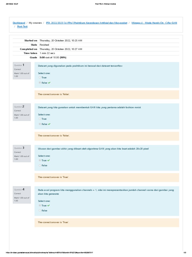The width and height of the screenshot is (192, 257).
Task: Select False radio in Question 2
Action: pyautogui.click(x=40, y=124)
